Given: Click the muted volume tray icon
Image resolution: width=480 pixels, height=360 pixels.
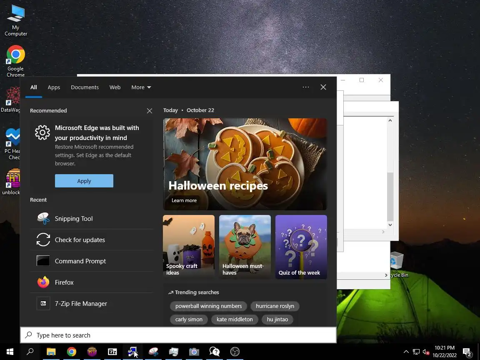Looking at the screenshot, I should [426, 352].
